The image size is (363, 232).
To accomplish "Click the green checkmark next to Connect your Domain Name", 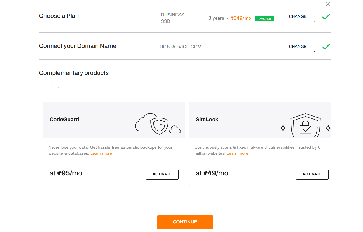I will pos(326,47).
